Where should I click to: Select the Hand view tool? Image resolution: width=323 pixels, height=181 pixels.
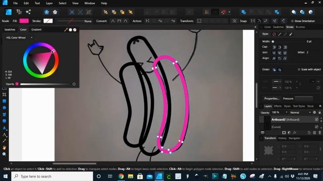[x=4, y=148]
